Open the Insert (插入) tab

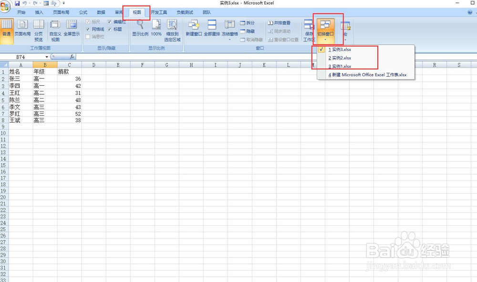(x=39, y=12)
